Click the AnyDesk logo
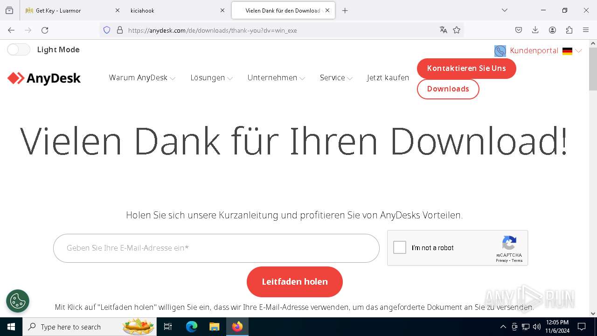This screenshot has height=336, width=597. pyautogui.click(x=44, y=78)
